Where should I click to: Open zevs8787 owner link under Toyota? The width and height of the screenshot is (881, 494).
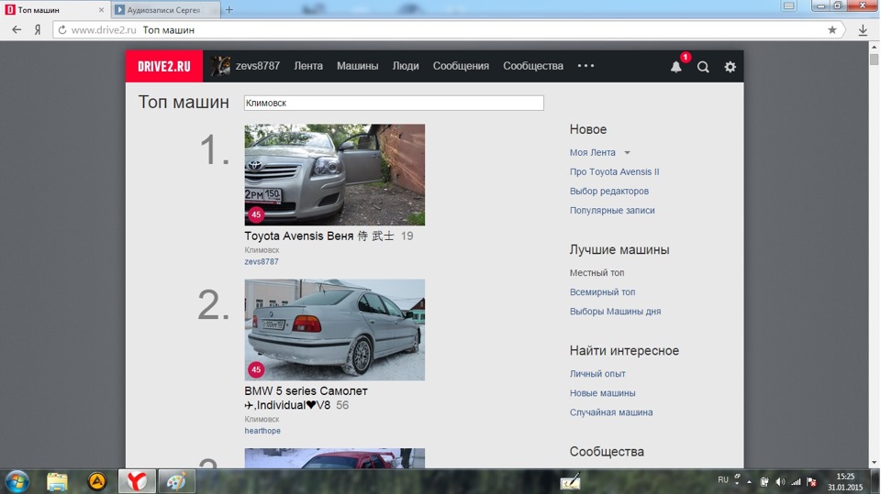[262, 261]
